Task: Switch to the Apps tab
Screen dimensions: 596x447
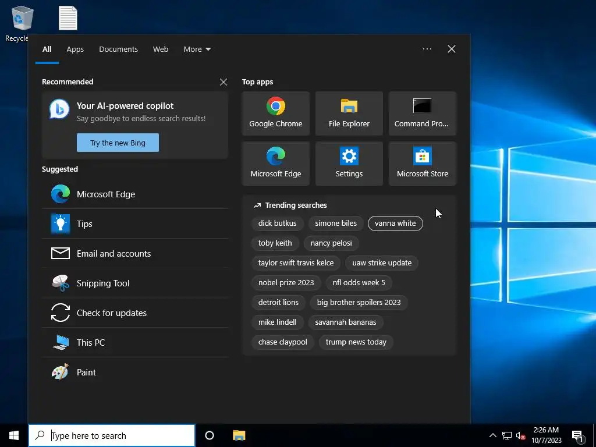Action: tap(75, 49)
